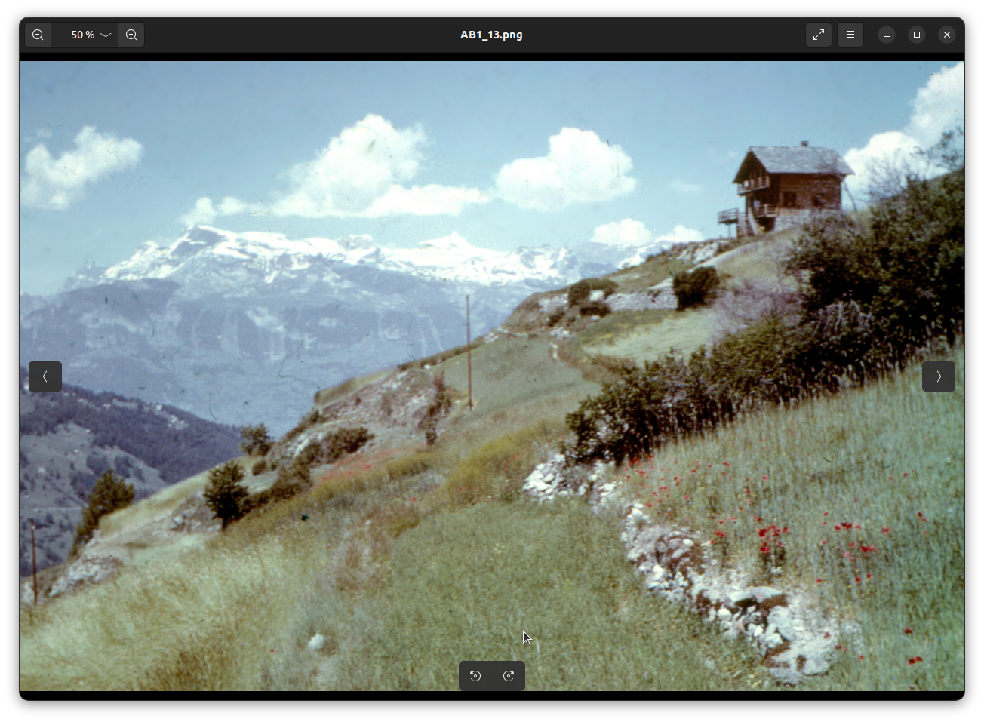Zoom out using the magnifier minus icon
984x722 pixels.
click(x=38, y=35)
